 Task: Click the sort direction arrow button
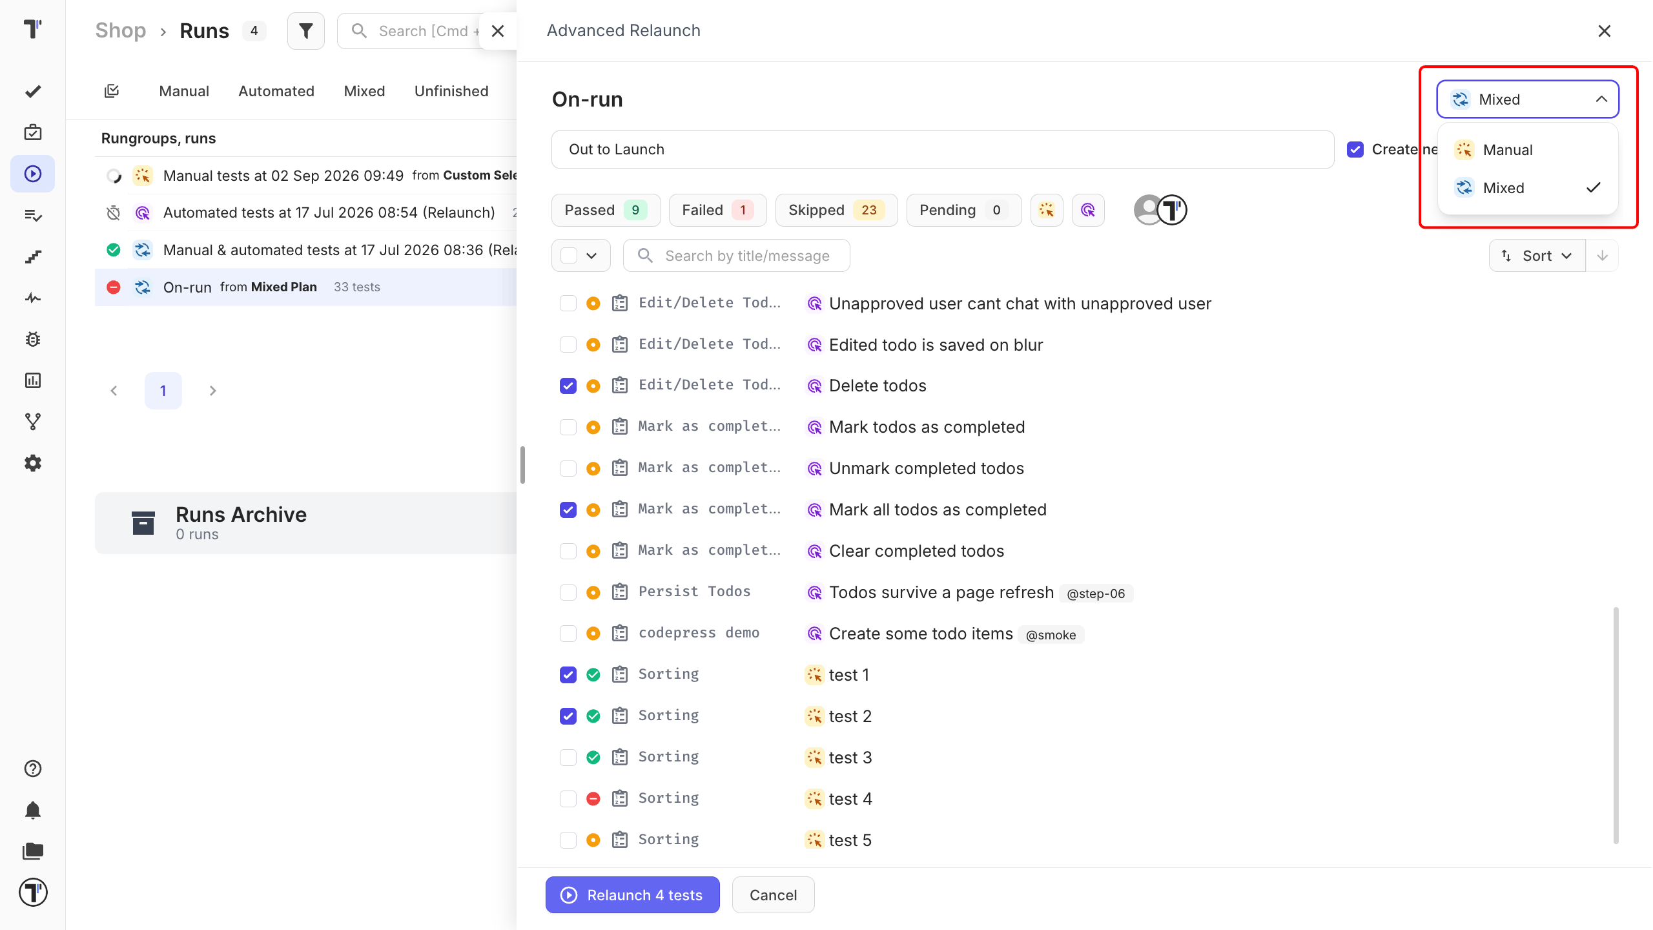click(1602, 256)
